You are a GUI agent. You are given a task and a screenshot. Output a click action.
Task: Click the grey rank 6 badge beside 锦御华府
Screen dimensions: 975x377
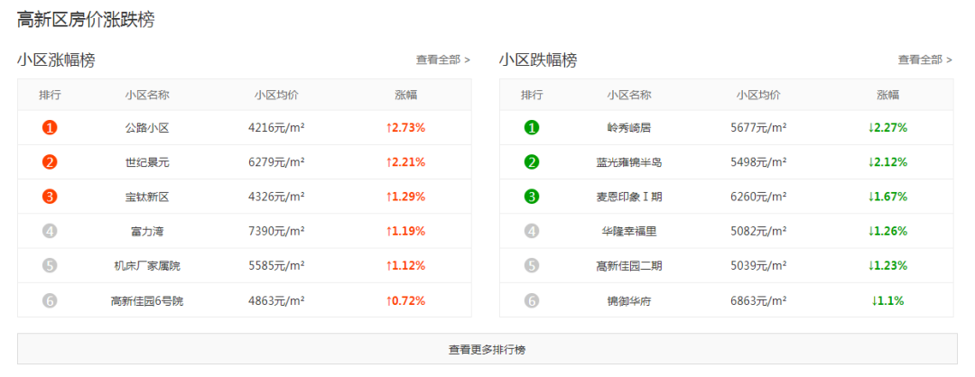click(532, 301)
